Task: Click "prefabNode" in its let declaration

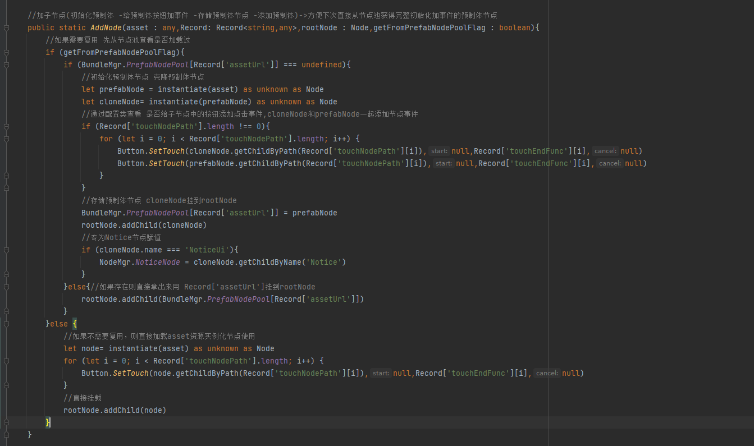Action: pos(122,89)
